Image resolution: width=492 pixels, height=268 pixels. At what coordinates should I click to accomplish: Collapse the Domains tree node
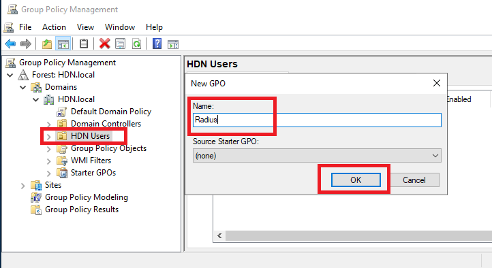coord(23,87)
